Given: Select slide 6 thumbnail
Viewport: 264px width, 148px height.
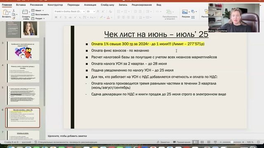Looking at the screenshot, I should [x=23, y=118].
